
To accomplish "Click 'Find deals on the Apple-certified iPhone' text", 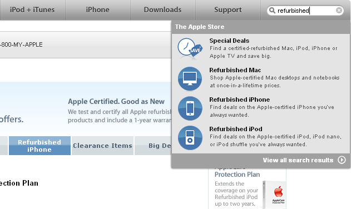I will 272,111.
